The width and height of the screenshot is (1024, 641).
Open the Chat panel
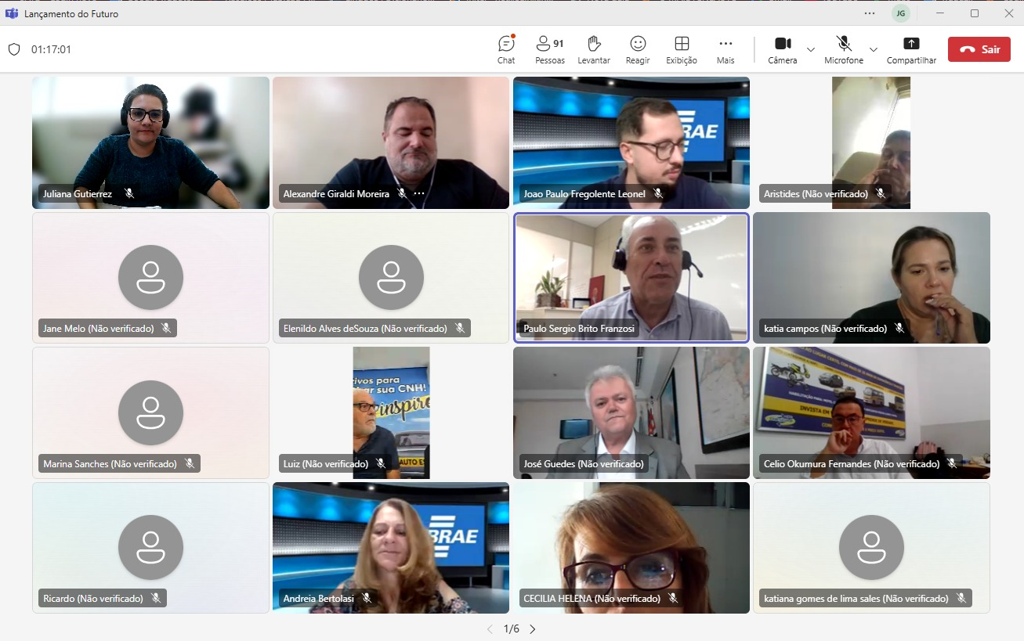pos(506,49)
